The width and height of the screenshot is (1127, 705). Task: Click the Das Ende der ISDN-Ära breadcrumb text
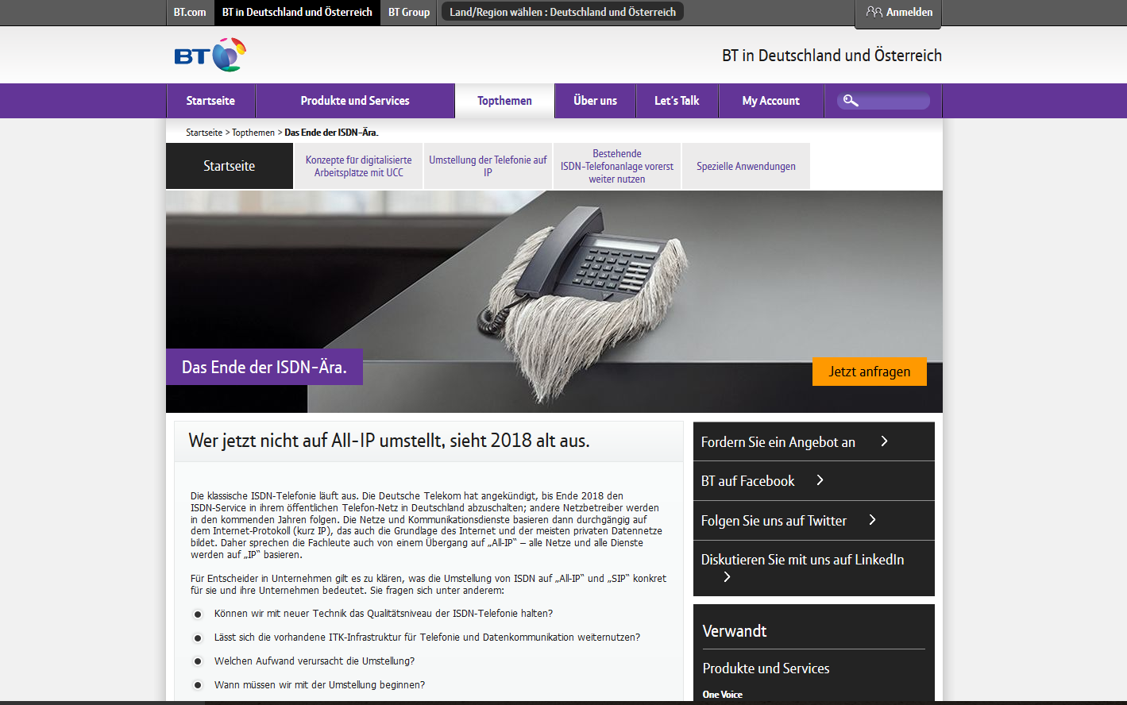pyautogui.click(x=331, y=133)
